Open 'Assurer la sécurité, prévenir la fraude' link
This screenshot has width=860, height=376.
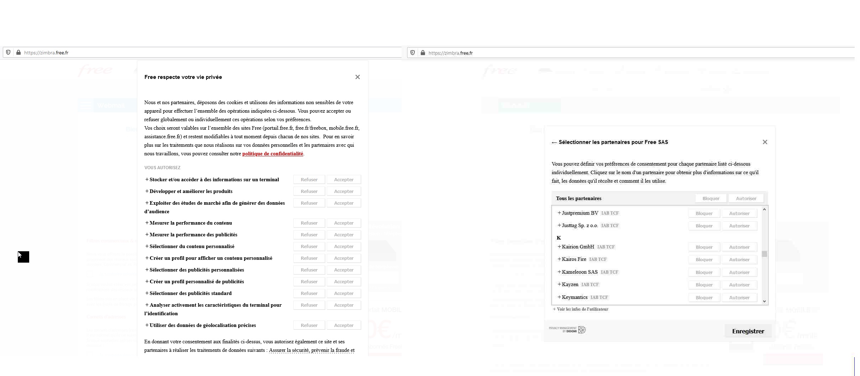(312, 350)
